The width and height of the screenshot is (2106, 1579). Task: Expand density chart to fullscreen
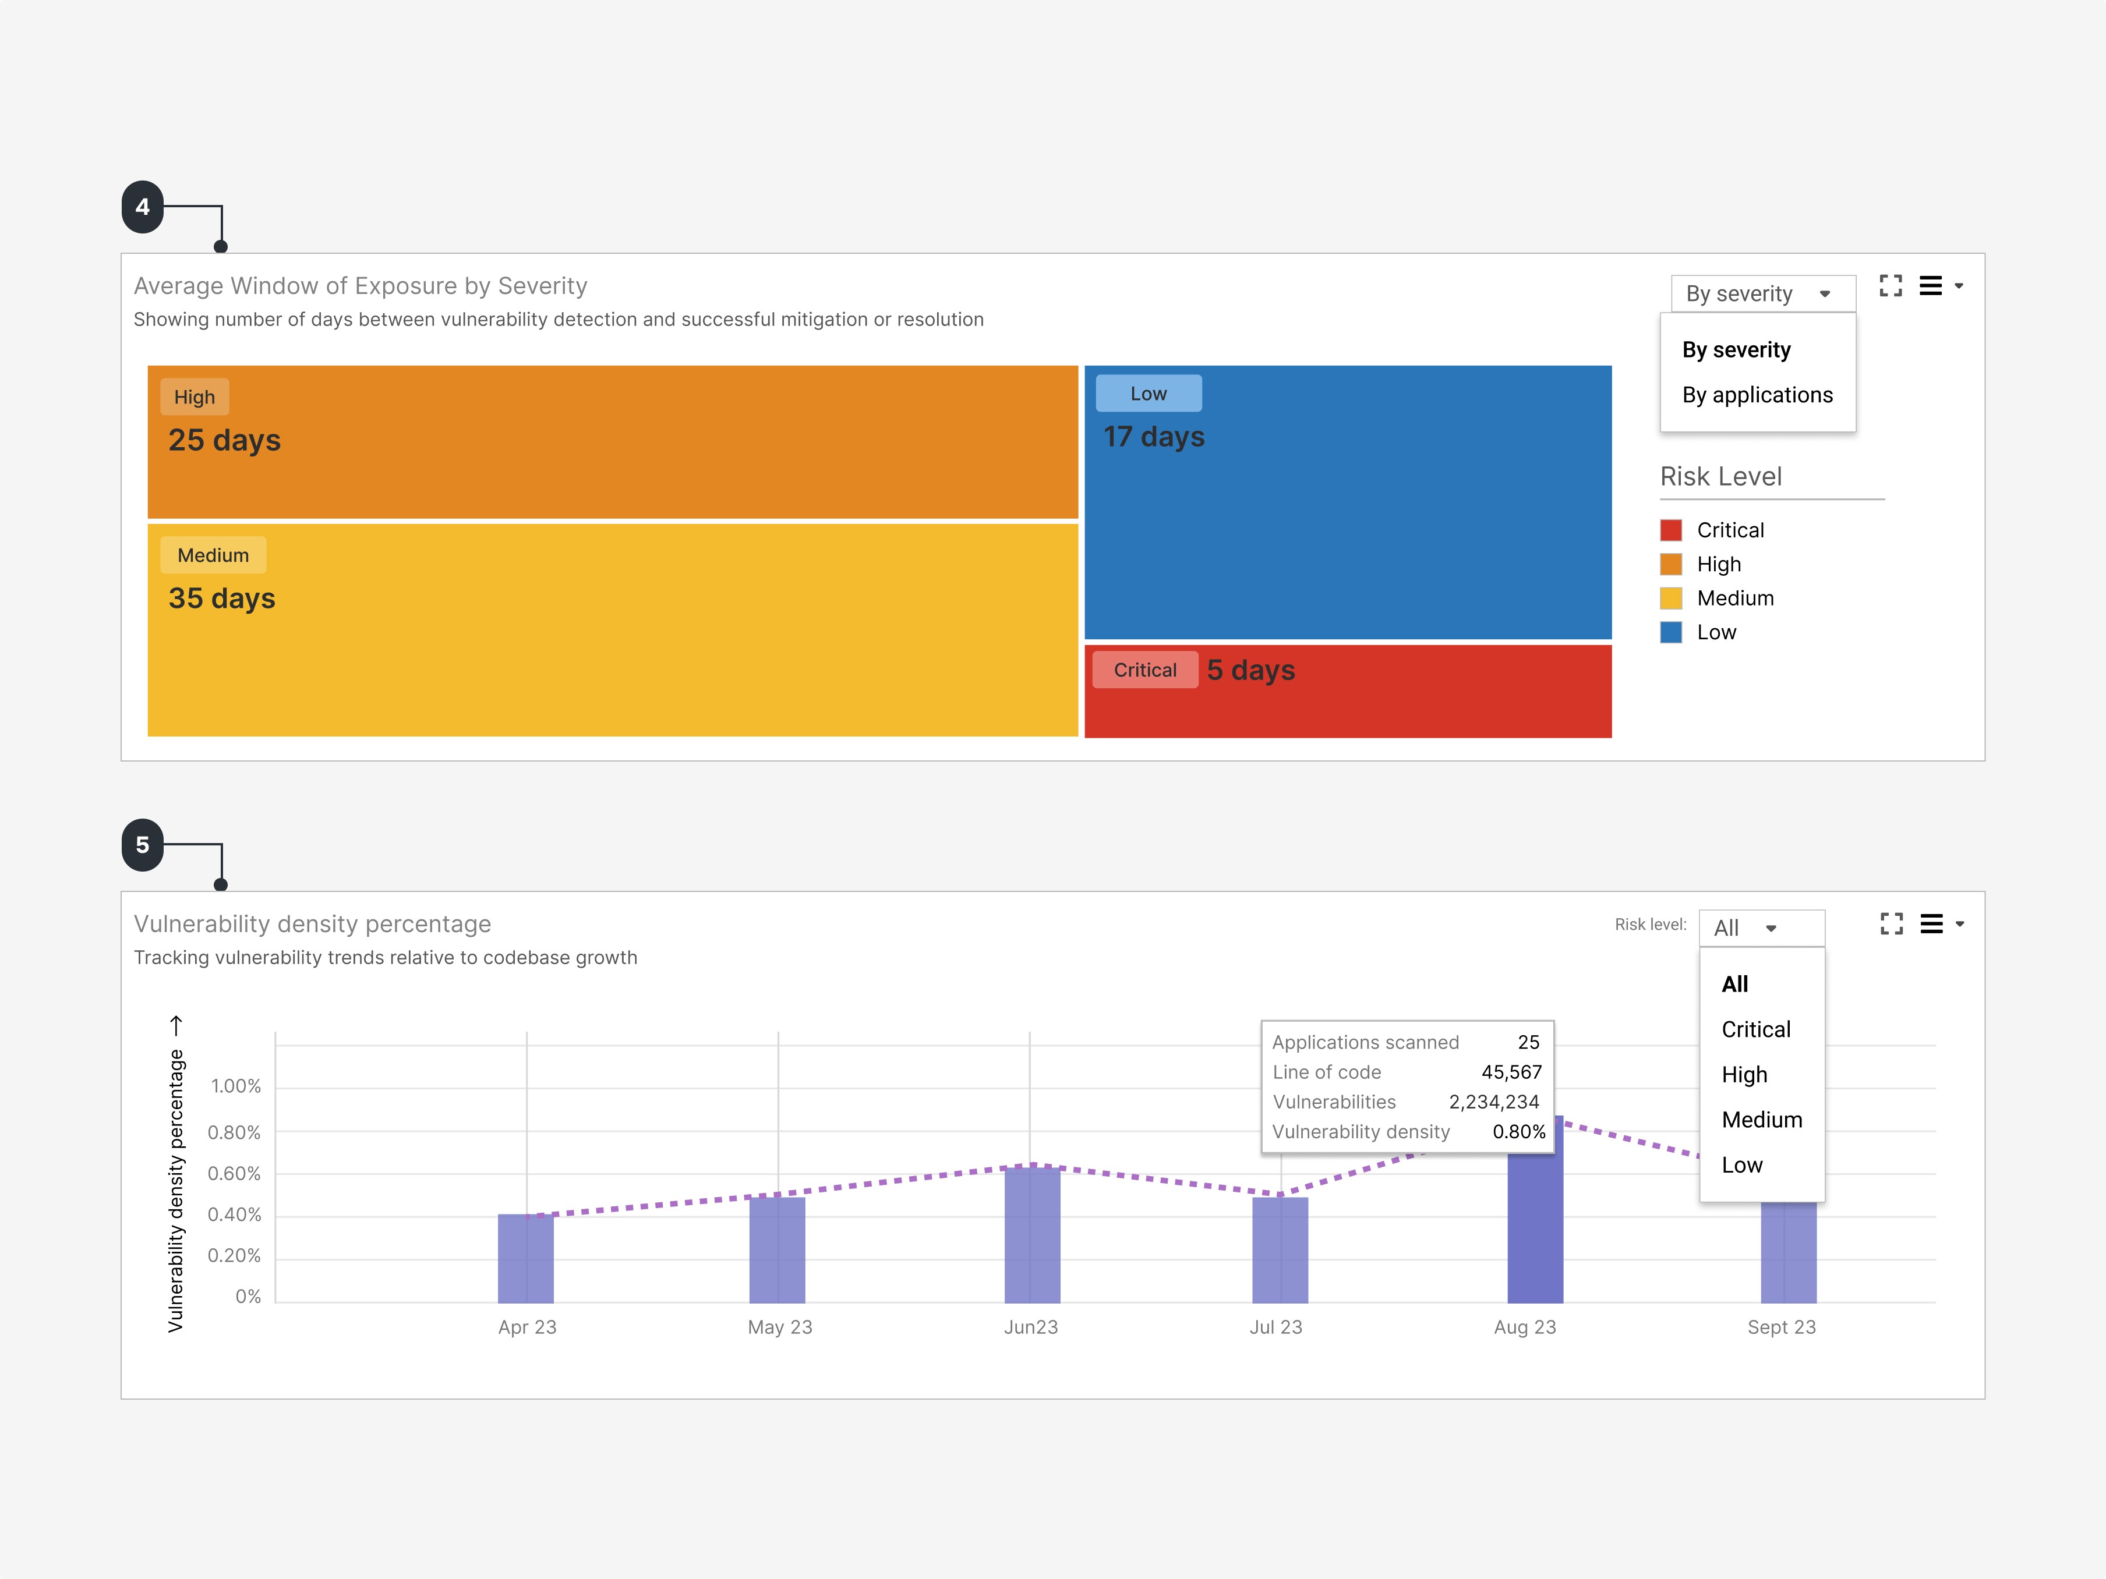(1891, 923)
